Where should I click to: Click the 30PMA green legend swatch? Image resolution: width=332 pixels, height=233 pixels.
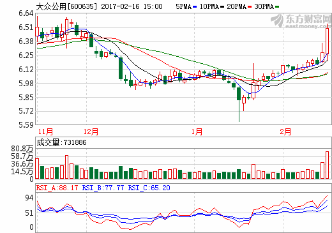point(277,7)
